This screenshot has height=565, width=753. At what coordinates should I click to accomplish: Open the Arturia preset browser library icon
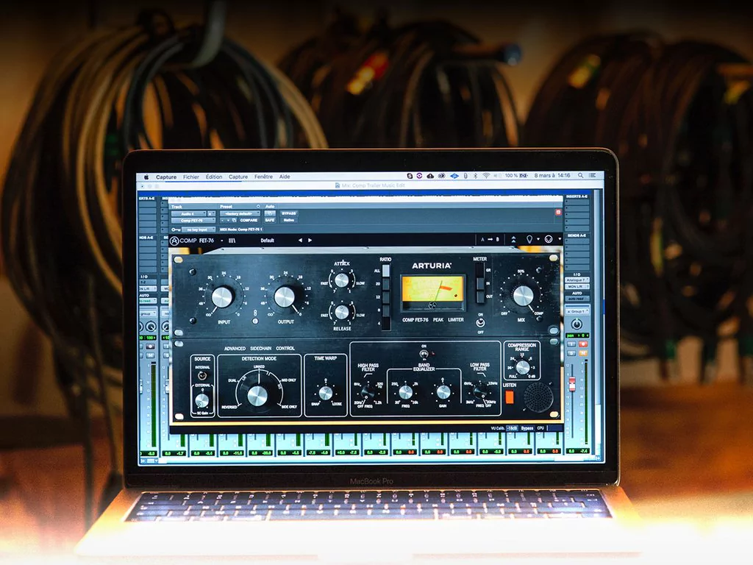click(x=234, y=240)
